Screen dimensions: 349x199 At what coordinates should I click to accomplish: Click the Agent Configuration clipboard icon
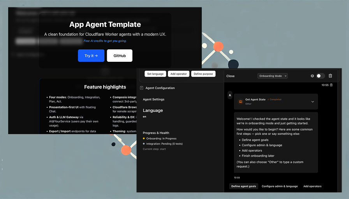point(141,88)
